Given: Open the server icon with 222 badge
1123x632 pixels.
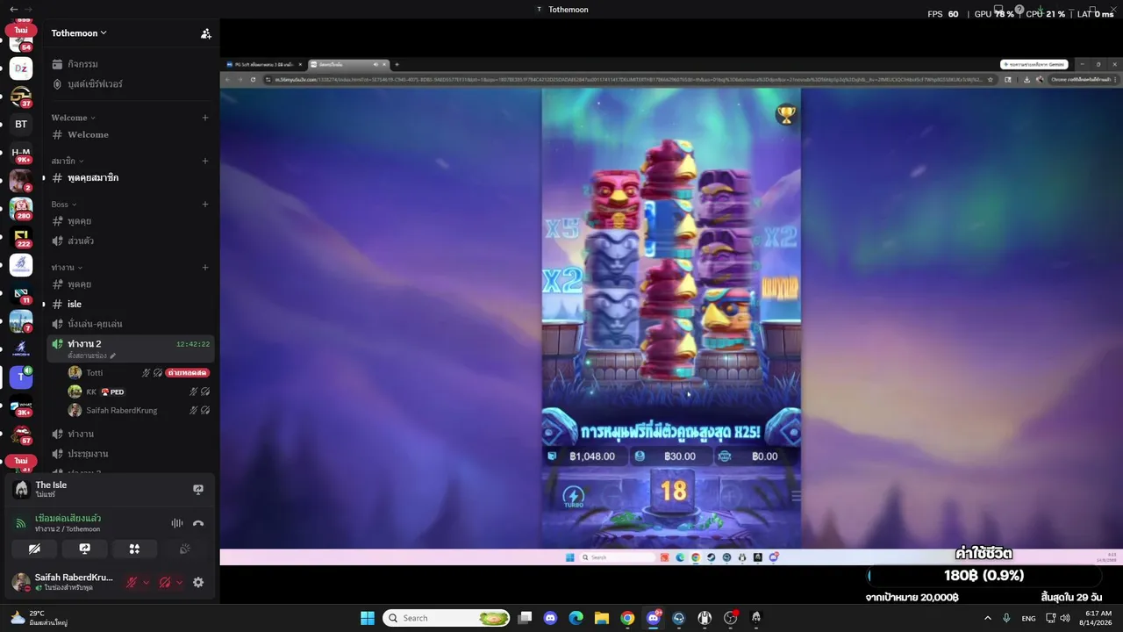Looking at the screenshot, I should pos(21,237).
